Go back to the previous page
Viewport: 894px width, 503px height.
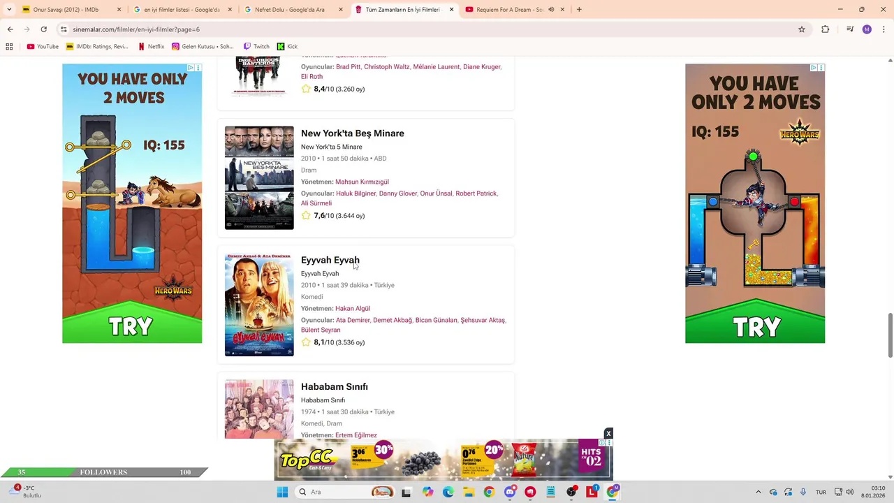click(10, 29)
